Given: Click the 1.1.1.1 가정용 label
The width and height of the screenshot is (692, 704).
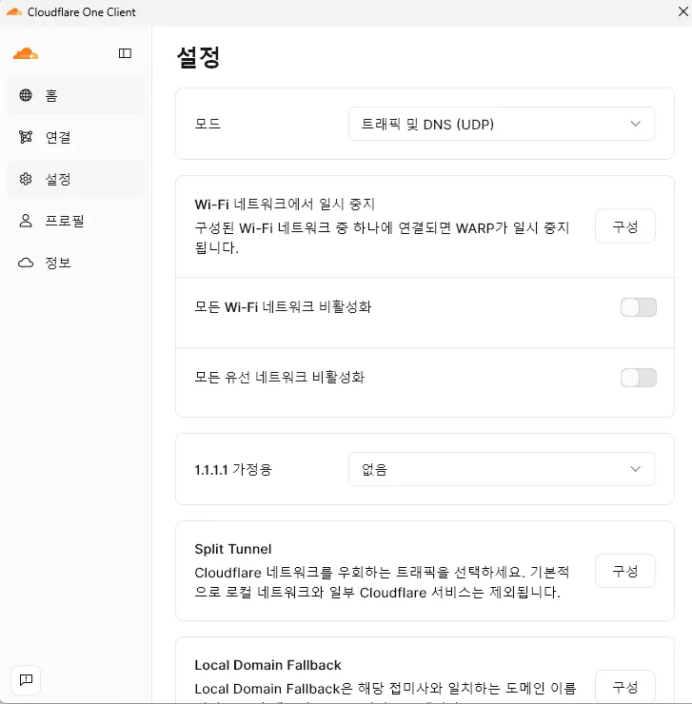Looking at the screenshot, I should pos(233,470).
